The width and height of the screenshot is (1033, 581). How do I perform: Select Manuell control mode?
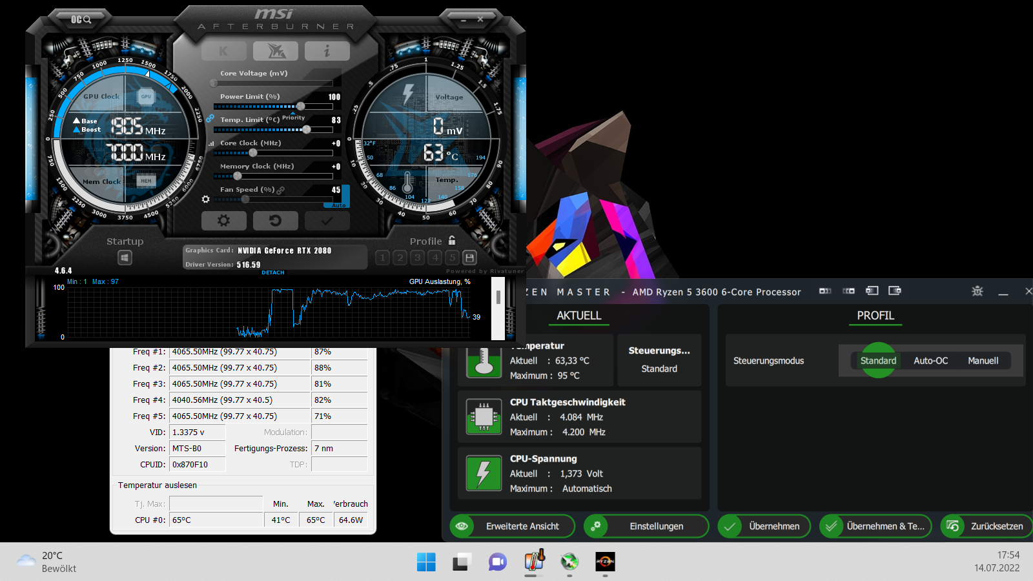point(983,361)
